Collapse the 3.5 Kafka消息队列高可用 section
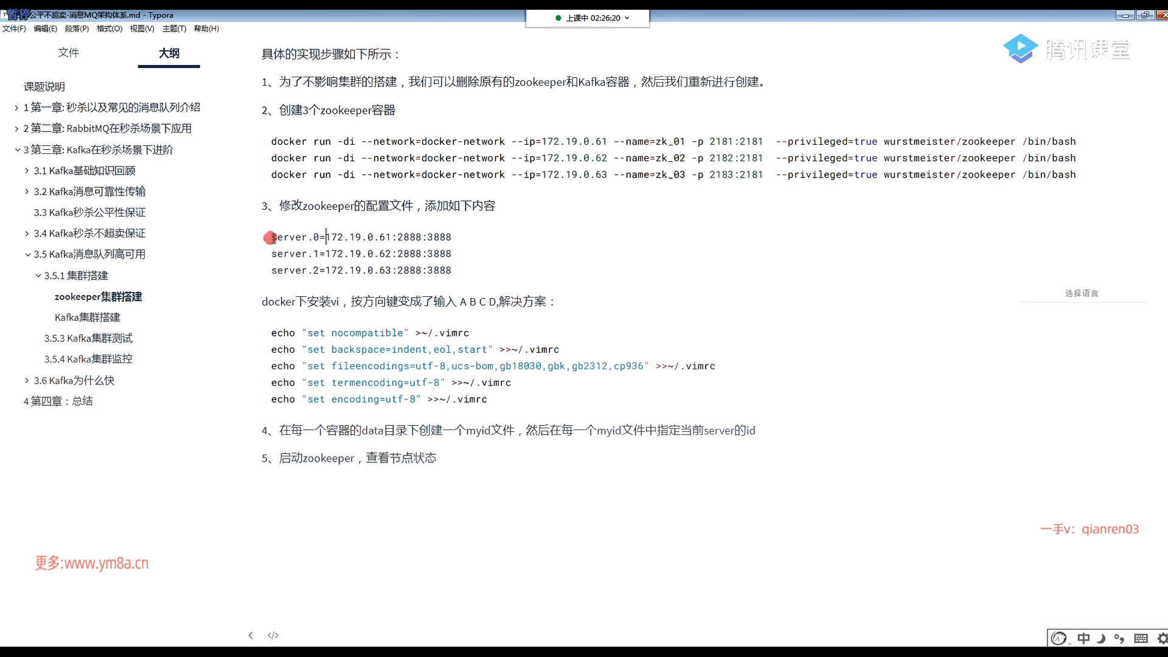The width and height of the screenshot is (1168, 657). pyautogui.click(x=28, y=255)
